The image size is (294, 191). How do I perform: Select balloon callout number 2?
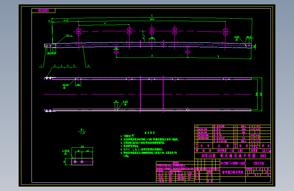tap(55, 66)
